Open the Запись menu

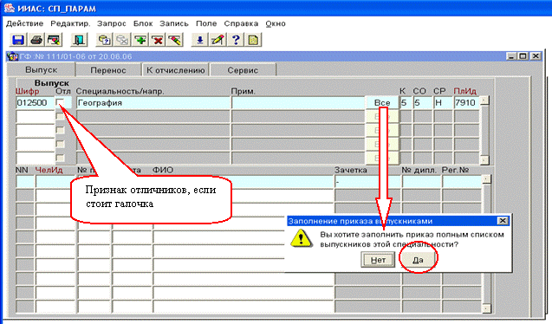[174, 23]
